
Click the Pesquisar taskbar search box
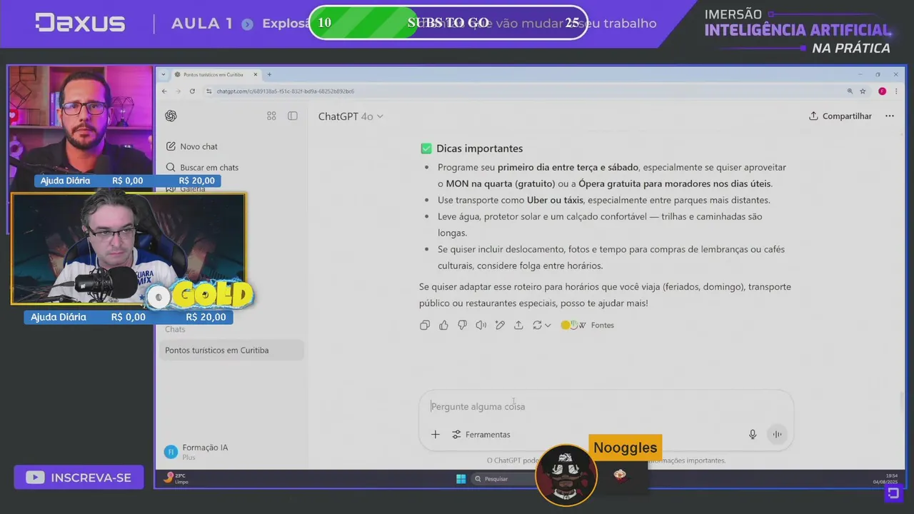(503, 478)
